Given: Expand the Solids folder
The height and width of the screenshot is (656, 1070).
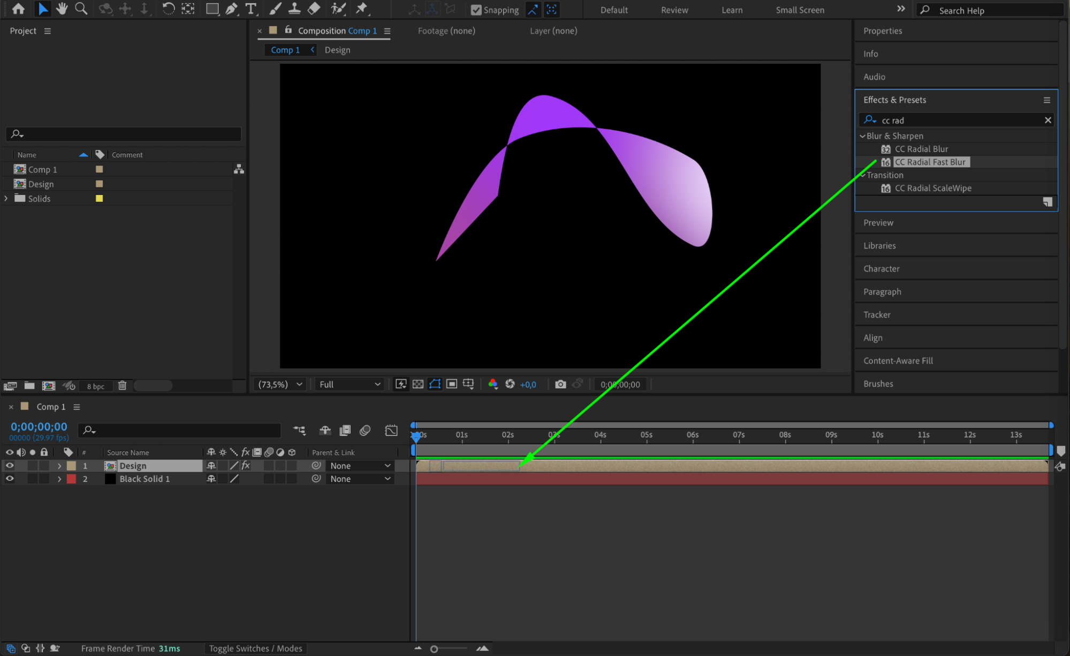Looking at the screenshot, I should pos(6,198).
